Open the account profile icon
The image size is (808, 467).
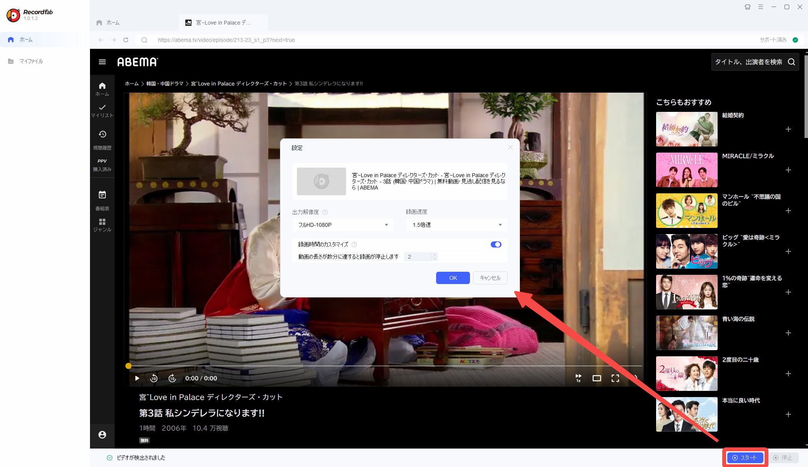click(102, 435)
